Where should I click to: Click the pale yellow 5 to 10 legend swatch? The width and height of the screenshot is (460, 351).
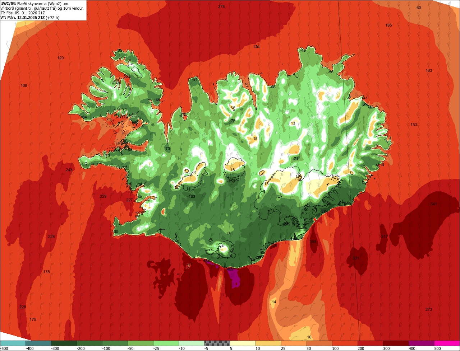pos(243,343)
